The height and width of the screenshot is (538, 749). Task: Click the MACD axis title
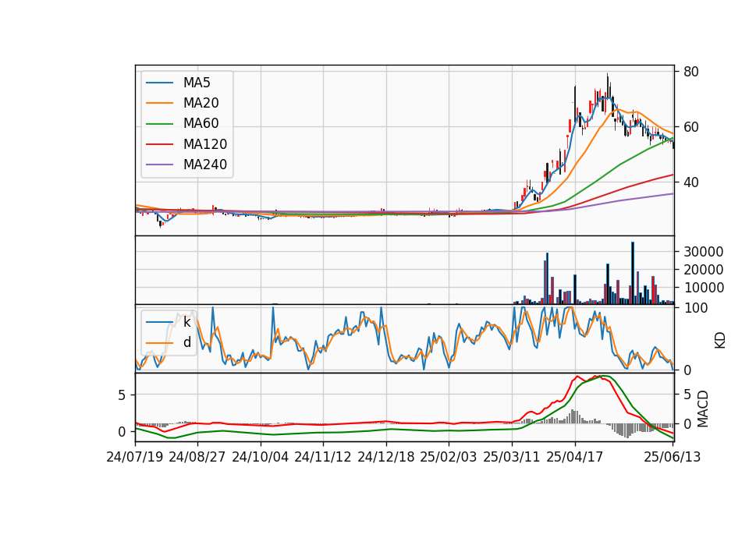click(703, 409)
